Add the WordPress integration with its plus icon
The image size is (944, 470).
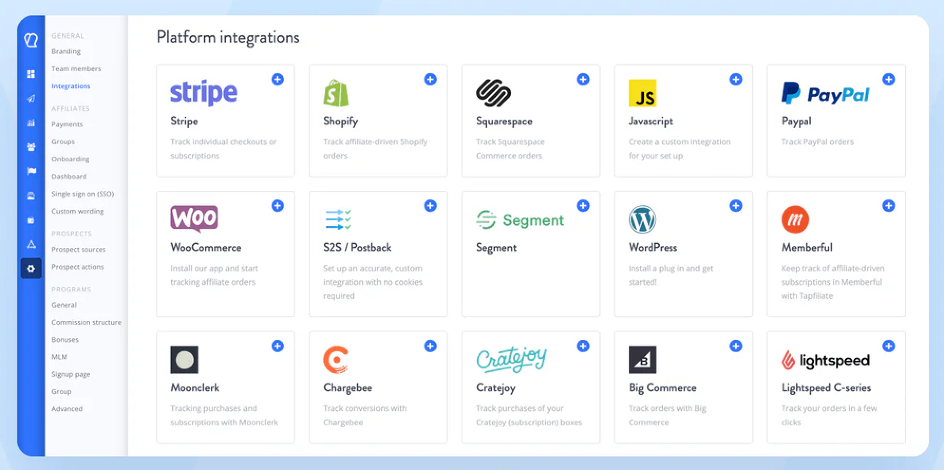click(x=736, y=206)
